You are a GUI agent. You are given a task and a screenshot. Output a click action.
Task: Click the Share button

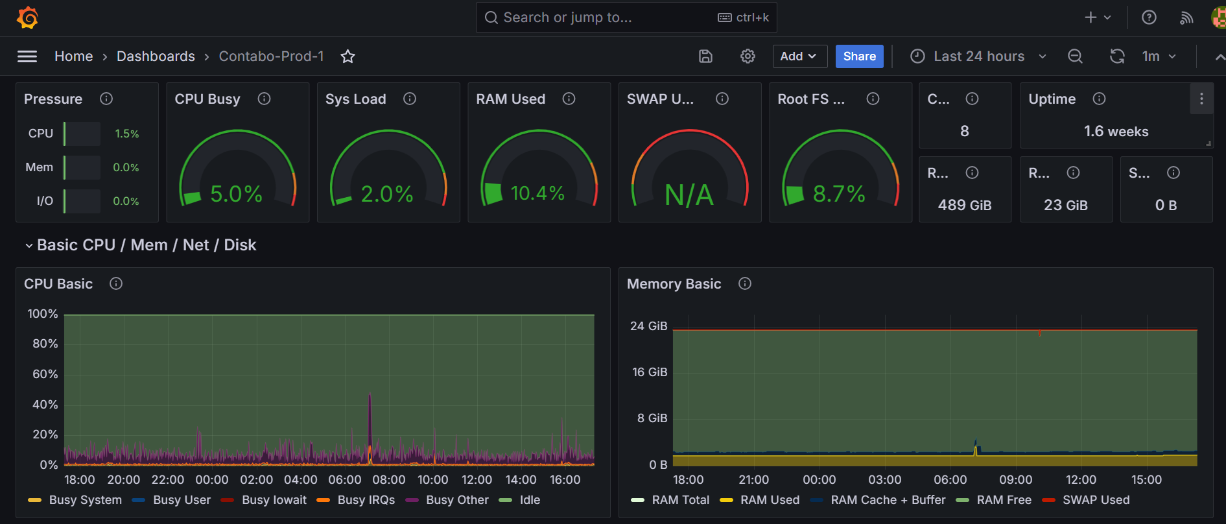pos(859,56)
